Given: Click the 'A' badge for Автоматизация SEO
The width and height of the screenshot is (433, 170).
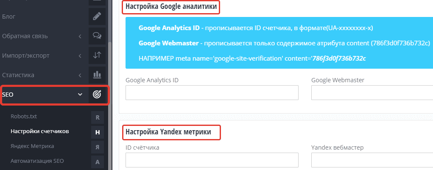Looking at the screenshot, I should coord(97,162).
